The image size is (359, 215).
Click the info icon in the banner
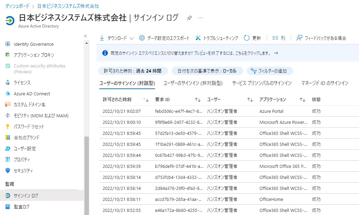tap(105, 53)
